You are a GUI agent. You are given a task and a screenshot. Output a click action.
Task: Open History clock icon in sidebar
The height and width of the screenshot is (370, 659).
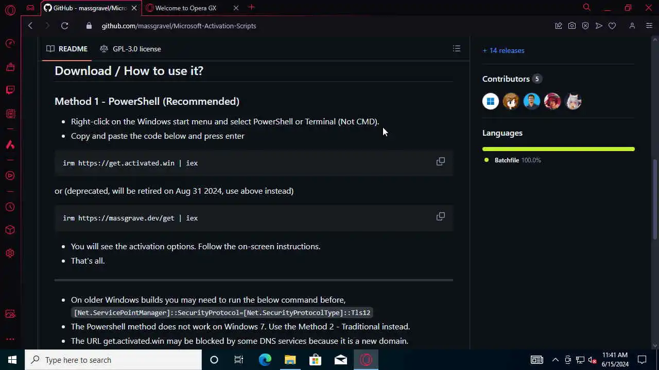tap(10, 207)
